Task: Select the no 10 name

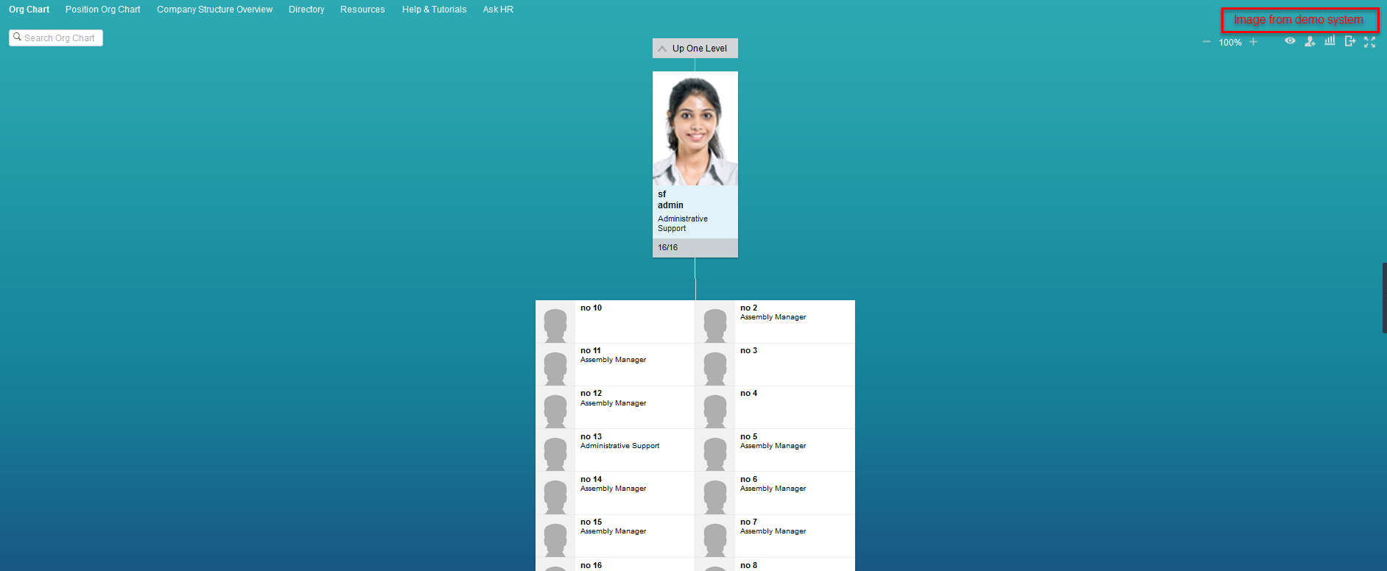Action: (591, 308)
